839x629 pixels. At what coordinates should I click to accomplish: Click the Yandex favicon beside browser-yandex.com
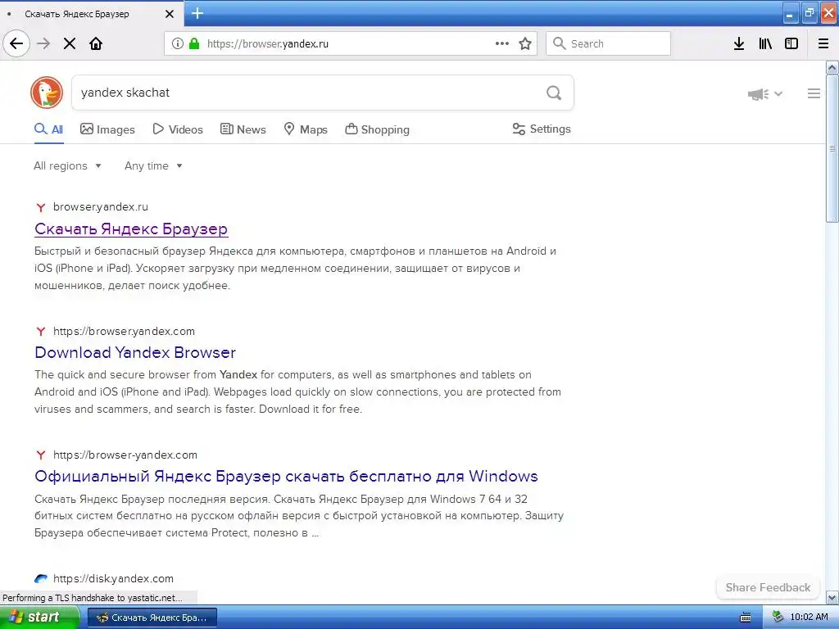pos(41,455)
